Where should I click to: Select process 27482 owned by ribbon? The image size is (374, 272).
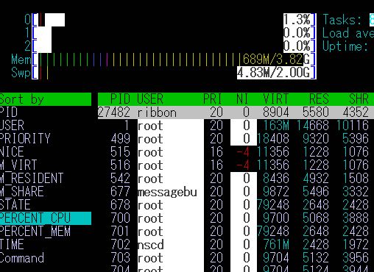(x=236, y=112)
